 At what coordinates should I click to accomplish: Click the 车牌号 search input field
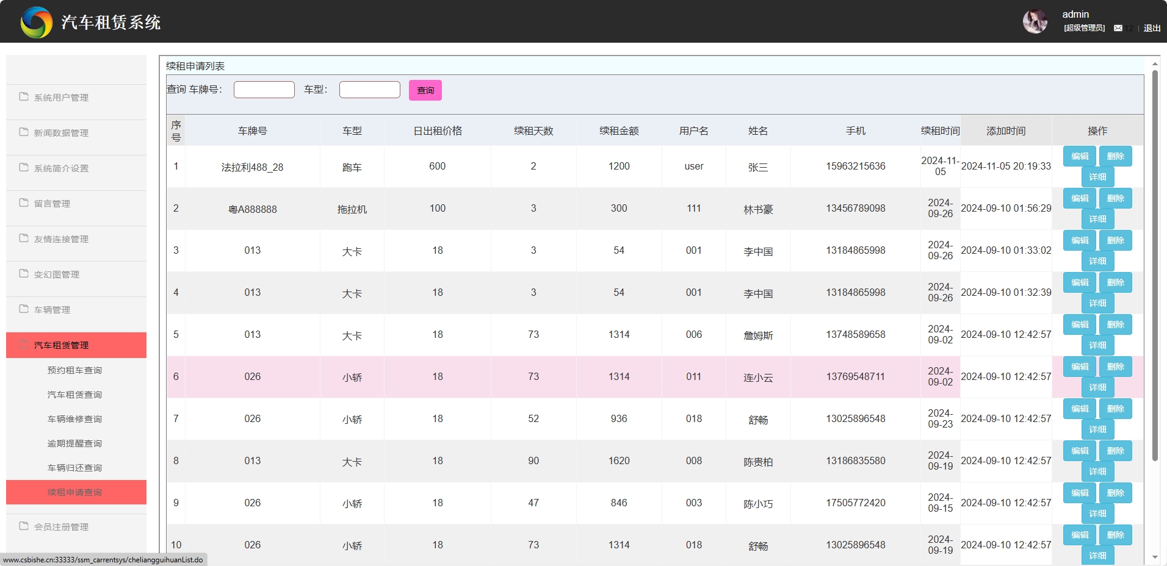click(264, 89)
